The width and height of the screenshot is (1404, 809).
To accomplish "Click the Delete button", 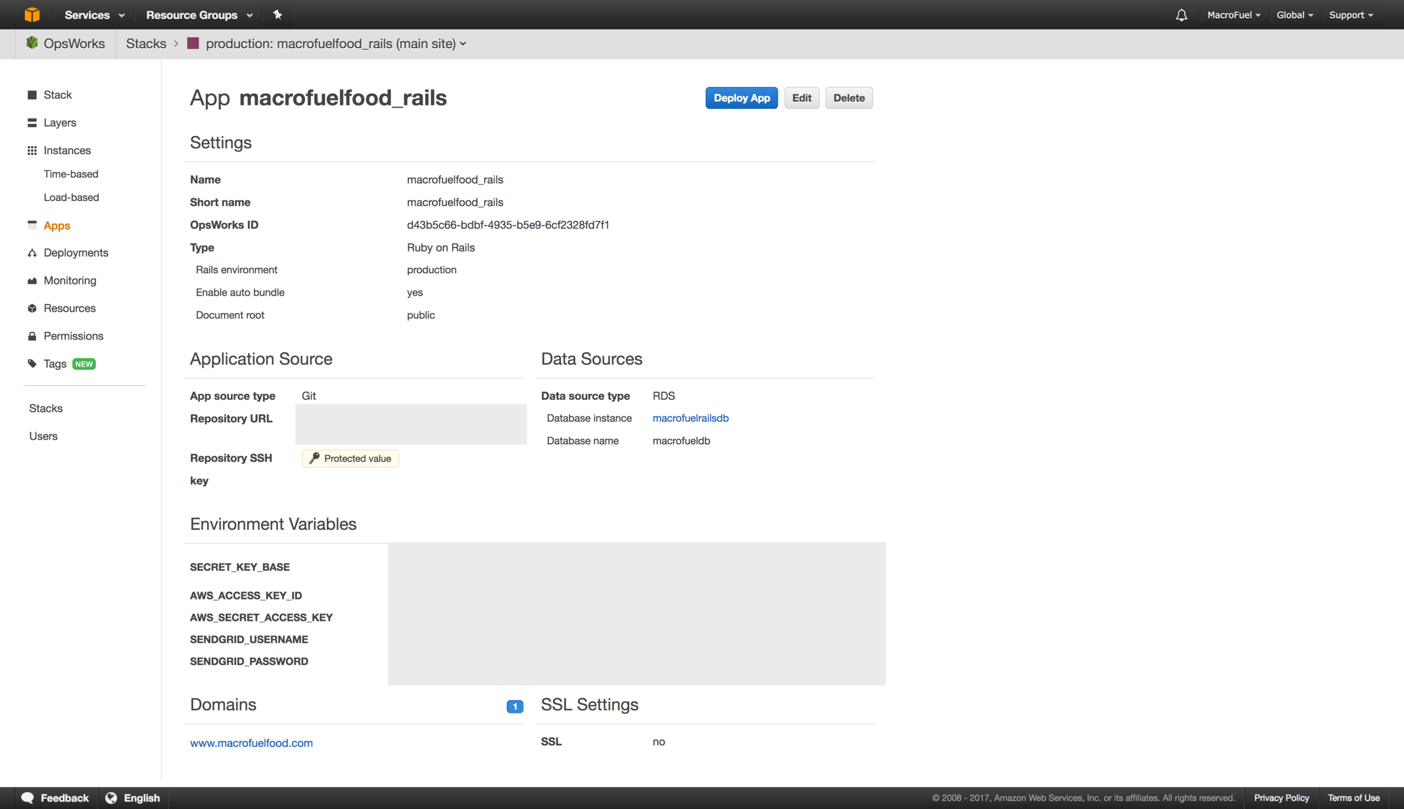I will pos(849,98).
